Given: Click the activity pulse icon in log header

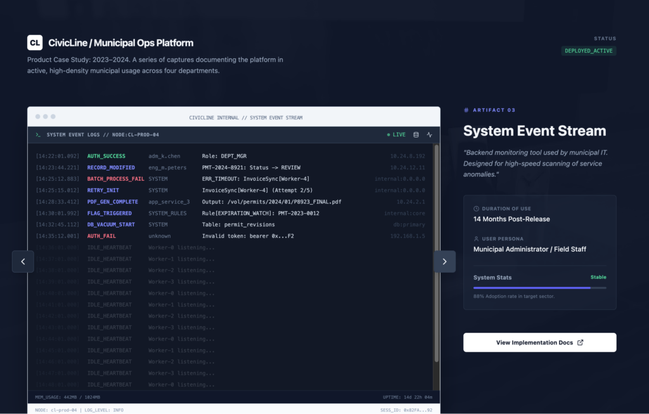Looking at the screenshot, I should [429, 134].
